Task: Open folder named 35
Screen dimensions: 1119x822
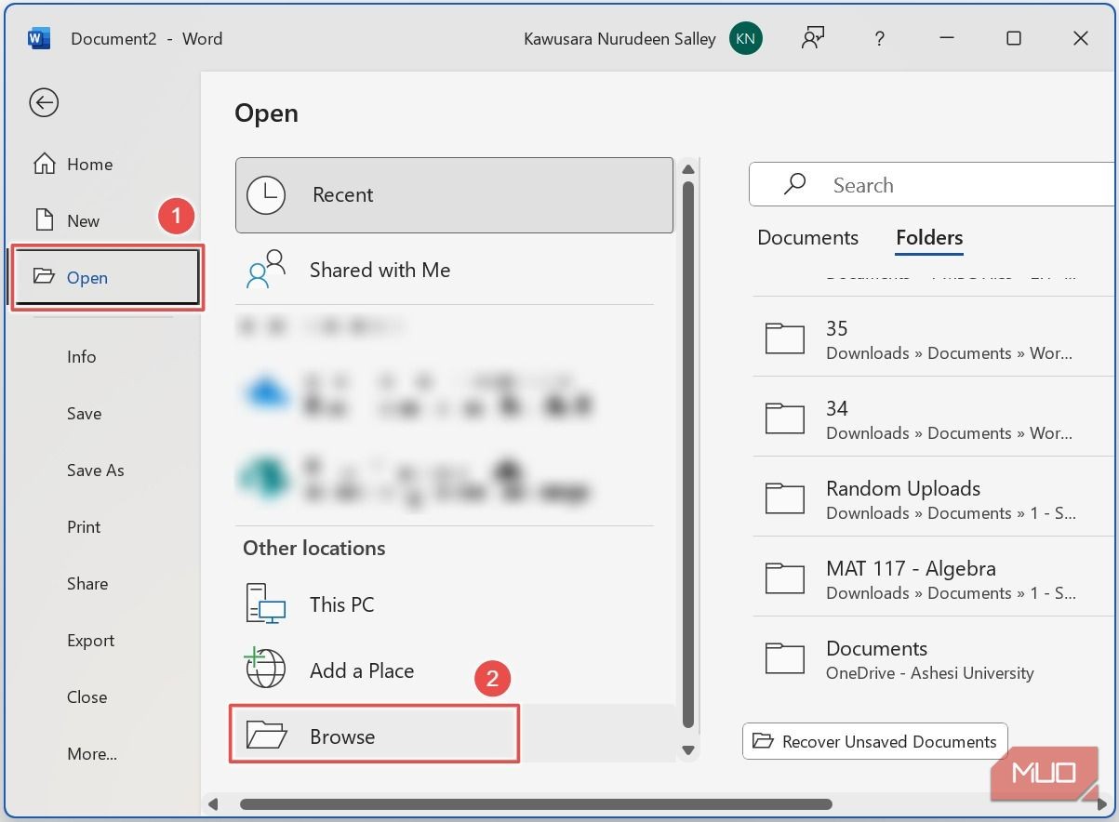Action: point(933,339)
